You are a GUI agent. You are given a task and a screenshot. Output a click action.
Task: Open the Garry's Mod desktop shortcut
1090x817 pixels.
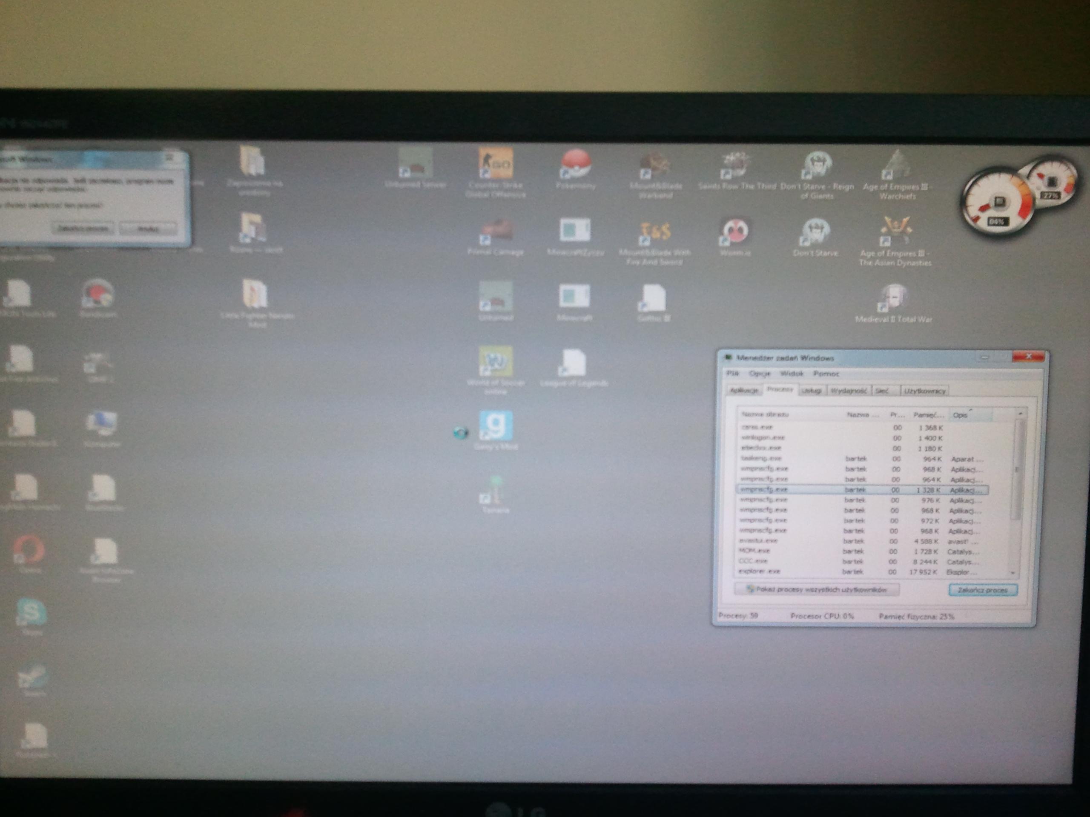coord(496,426)
